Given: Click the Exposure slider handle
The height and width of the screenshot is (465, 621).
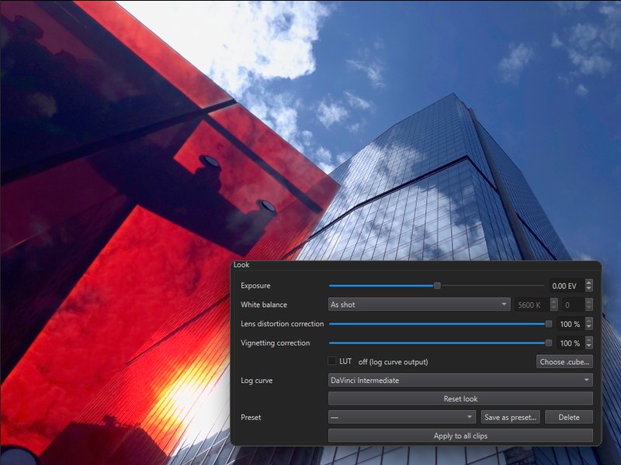Looking at the screenshot, I should click(x=437, y=285).
